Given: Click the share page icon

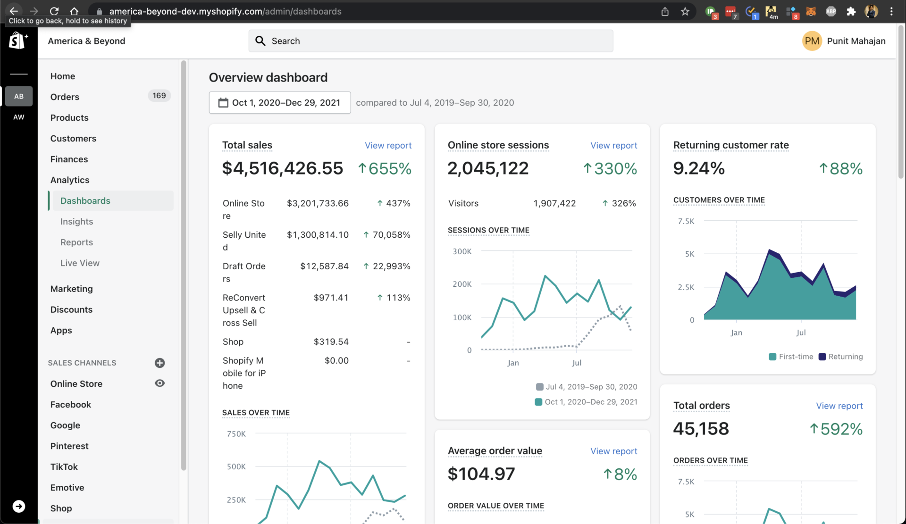Looking at the screenshot, I should 665,11.
